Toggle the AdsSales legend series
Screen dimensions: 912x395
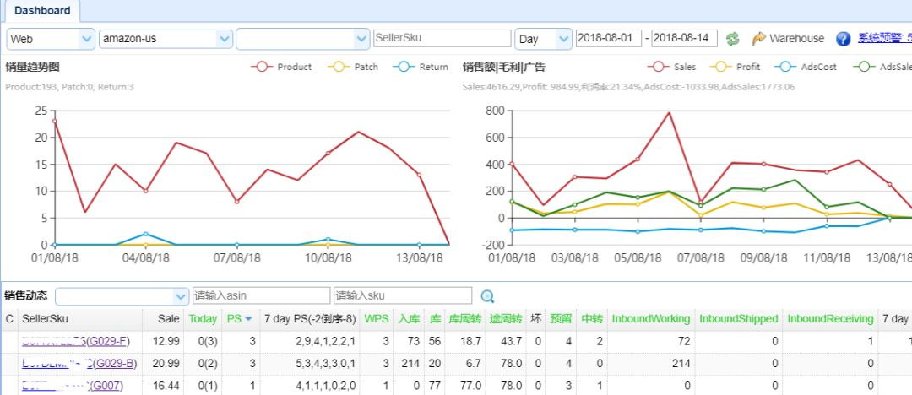(882, 67)
